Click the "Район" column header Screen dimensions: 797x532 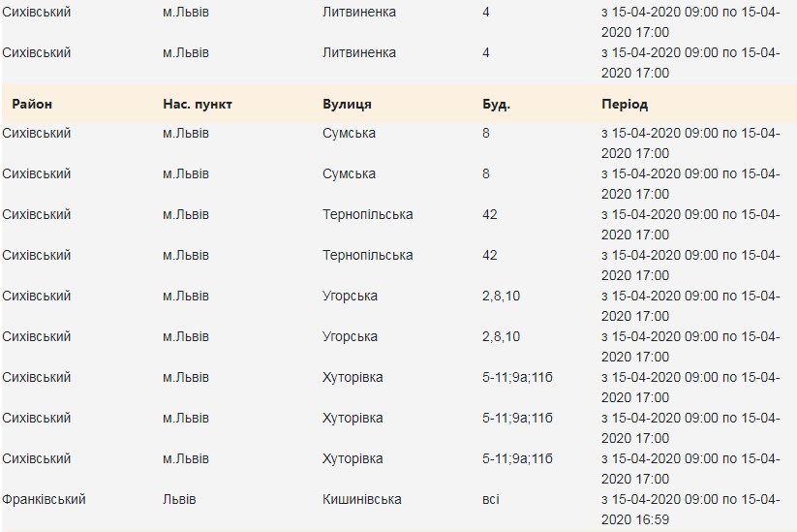(x=32, y=104)
